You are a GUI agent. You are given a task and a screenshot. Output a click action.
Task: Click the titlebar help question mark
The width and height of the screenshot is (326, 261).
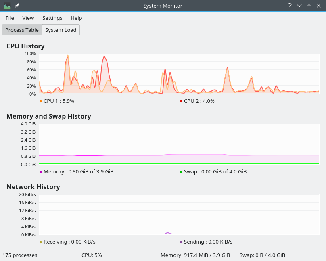pos(289,6)
